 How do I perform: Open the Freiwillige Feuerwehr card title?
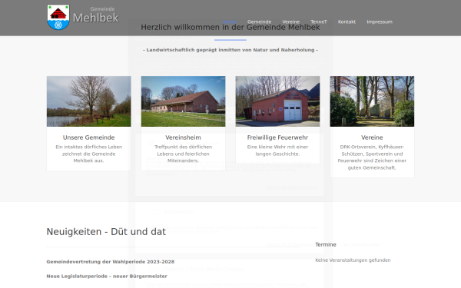click(x=277, y=137)
